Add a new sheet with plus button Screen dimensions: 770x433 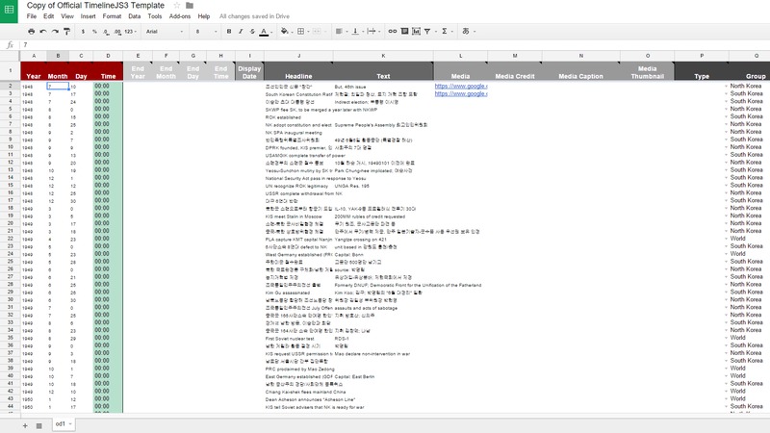pyautogui.click(x=25, y=425)
